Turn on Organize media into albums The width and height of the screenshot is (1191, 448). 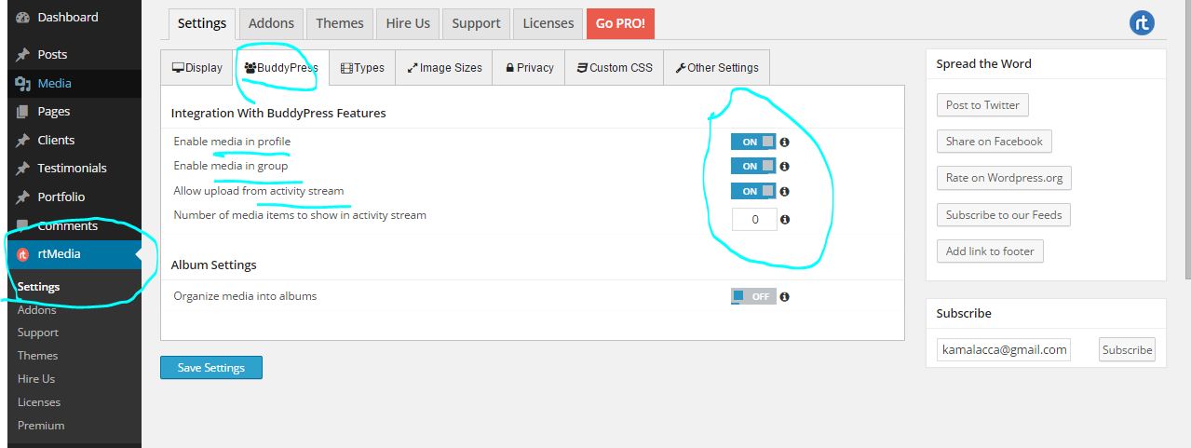click(x=752, y=296)
